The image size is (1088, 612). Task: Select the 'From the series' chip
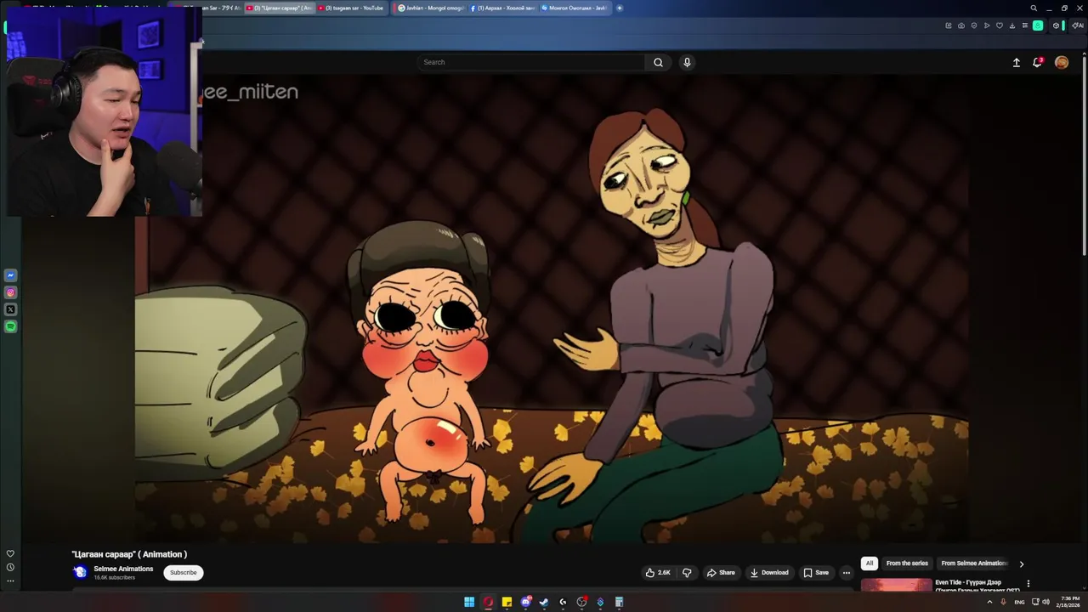click(907, 563)
